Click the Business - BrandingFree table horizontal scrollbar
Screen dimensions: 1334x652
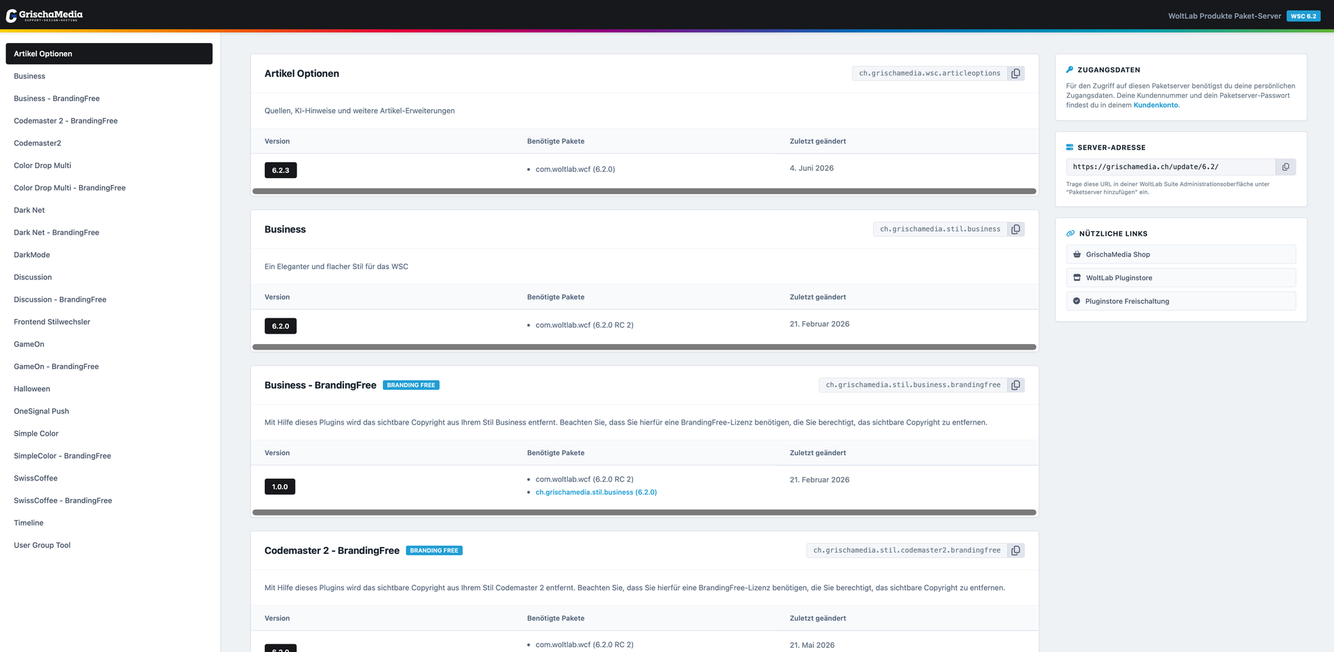[645, 512]
